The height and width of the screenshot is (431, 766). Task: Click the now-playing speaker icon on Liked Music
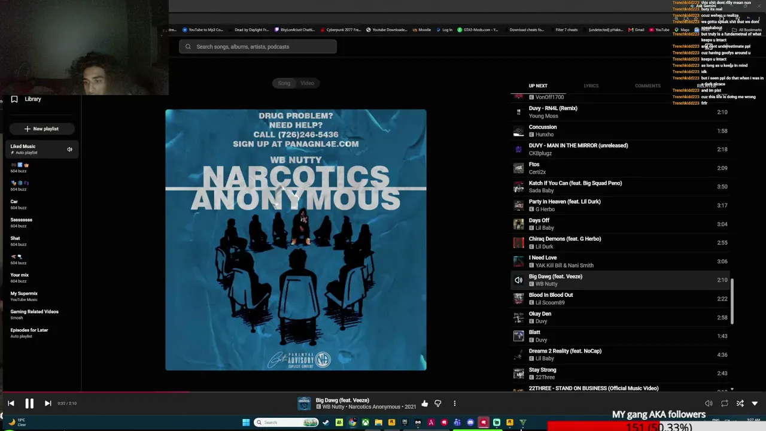(x=69, y=149)
